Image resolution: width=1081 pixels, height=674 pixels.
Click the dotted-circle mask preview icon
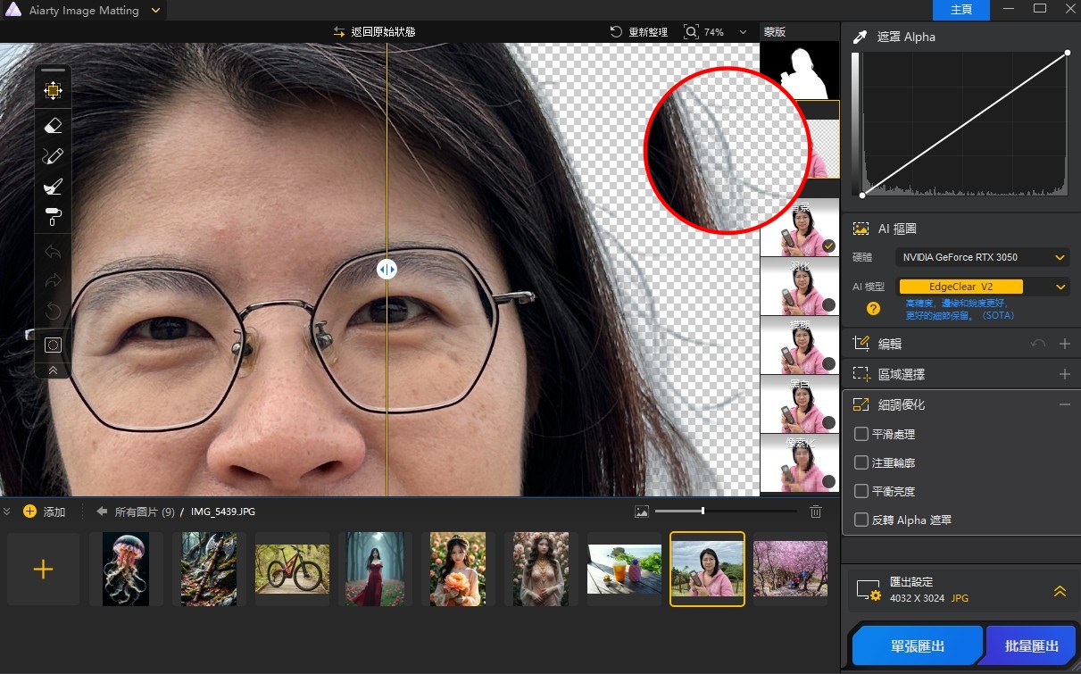[x=53, y=345]
